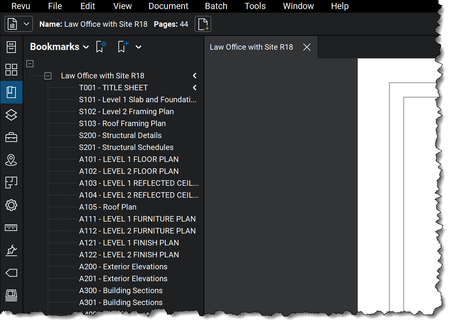Open the Properties settings gear icon

pyautogui.click(x=11, y=205)
